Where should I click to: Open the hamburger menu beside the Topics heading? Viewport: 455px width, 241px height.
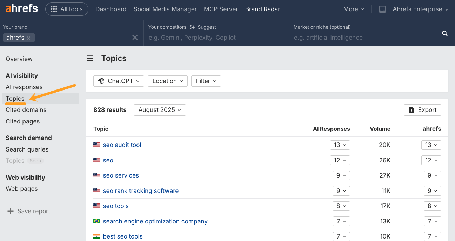click(x=91, y=58)
